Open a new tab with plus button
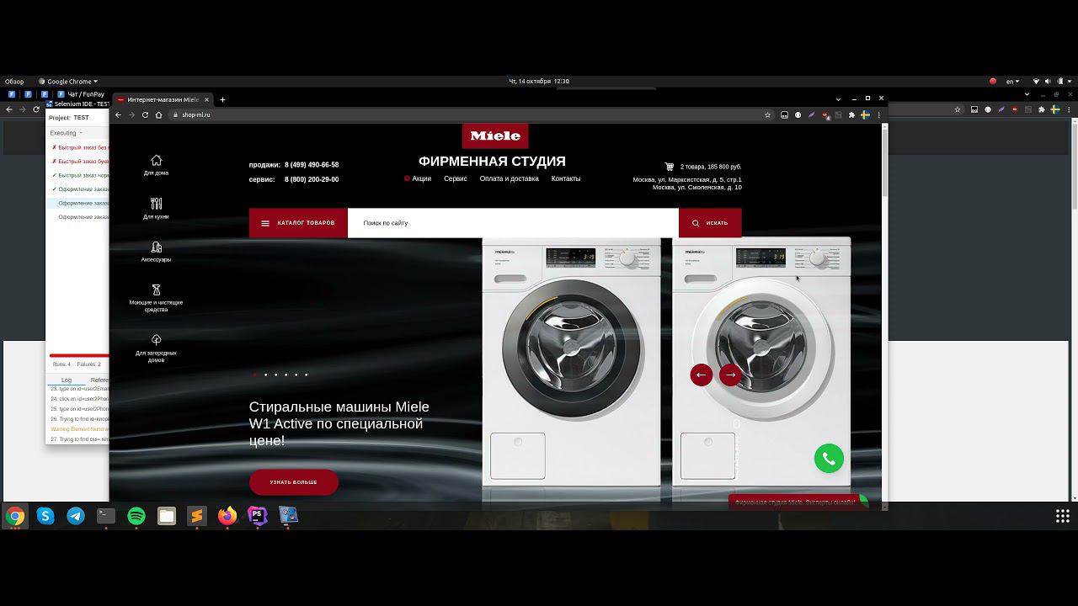1078x606 pixels. tap(222, 99)
